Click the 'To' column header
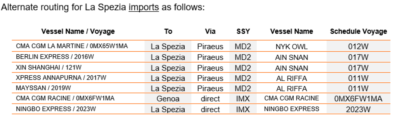Image resolution: width=394 pixels, height=128 pixels. 168,31
